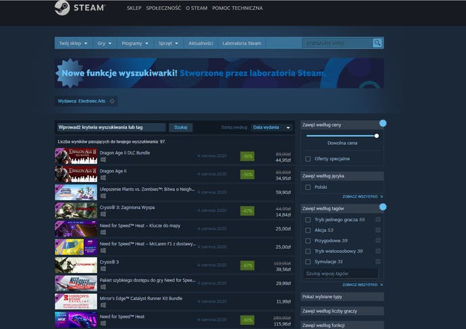Enable the Oferty specjalne checkbox
Viewport: 466px width, 329px height.
pos(308,159)
